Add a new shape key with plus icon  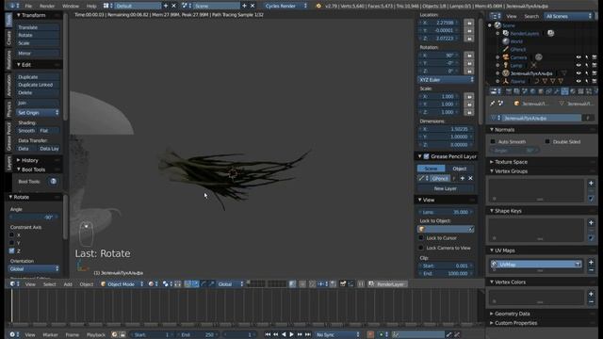[x=591, y=223]
